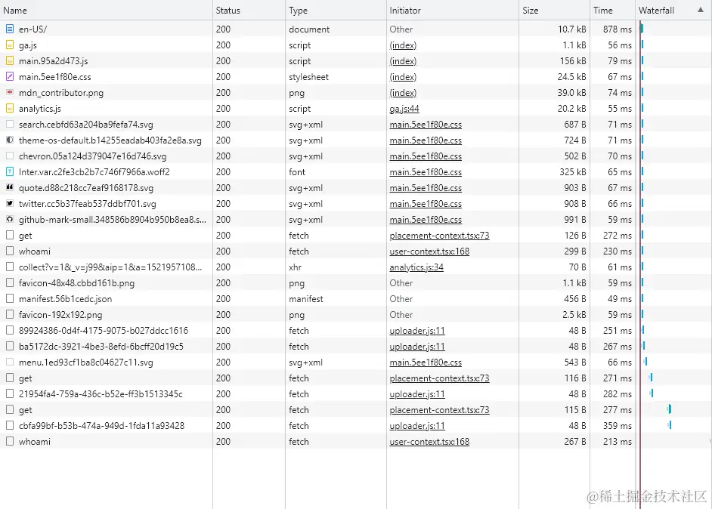Click the script icon of main.95a2d473.js

[10, 60]
